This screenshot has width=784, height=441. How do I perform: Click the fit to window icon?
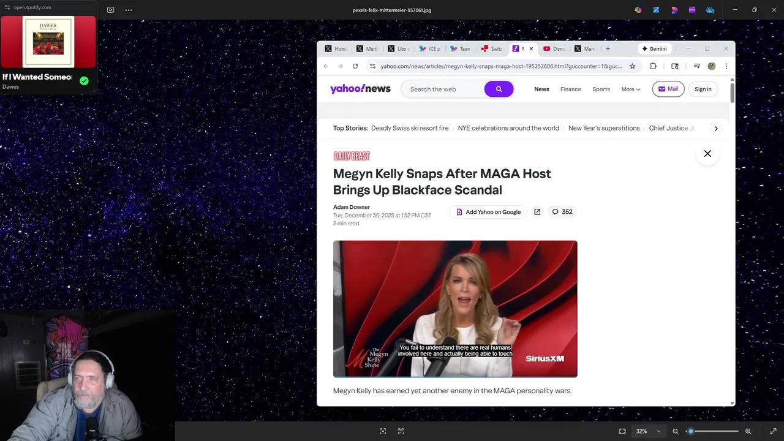pos(622,431)
